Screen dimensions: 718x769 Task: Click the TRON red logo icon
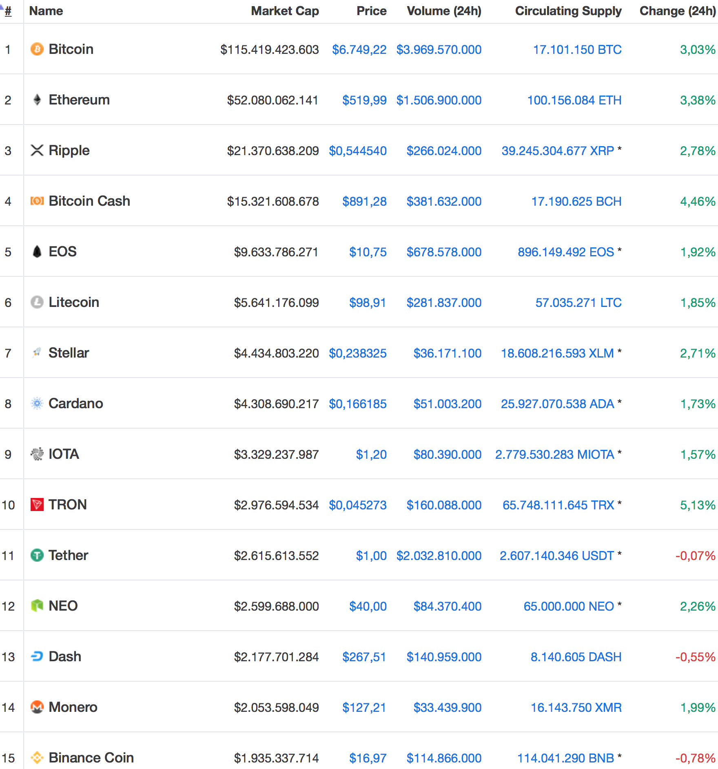coord(37,505)
